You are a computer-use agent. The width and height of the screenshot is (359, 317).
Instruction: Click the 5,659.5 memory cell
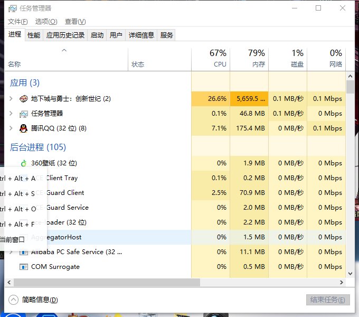pos(249,99)
